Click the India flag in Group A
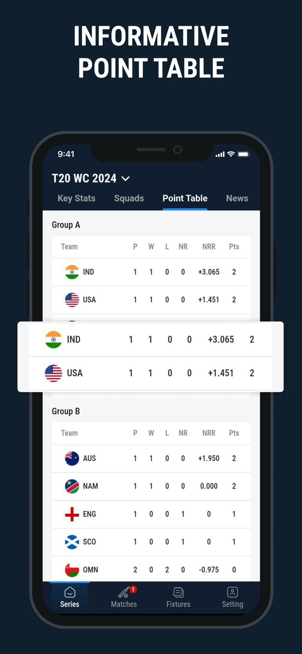 pyautogui.click(x=72, y=272)
